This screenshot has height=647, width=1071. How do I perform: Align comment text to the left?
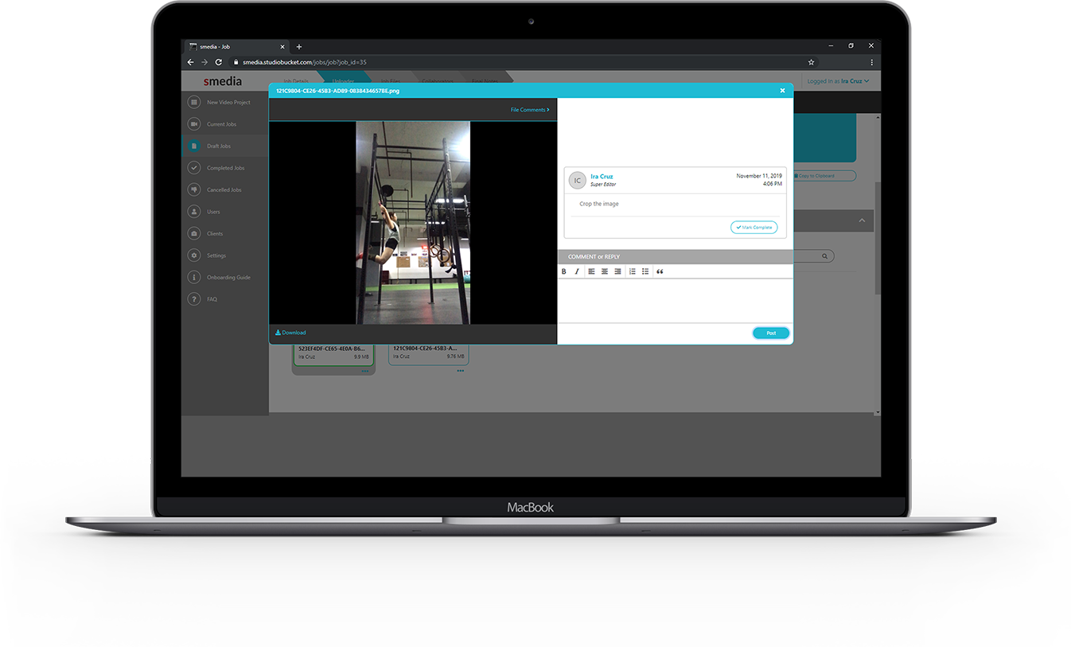tap(591, 271)
